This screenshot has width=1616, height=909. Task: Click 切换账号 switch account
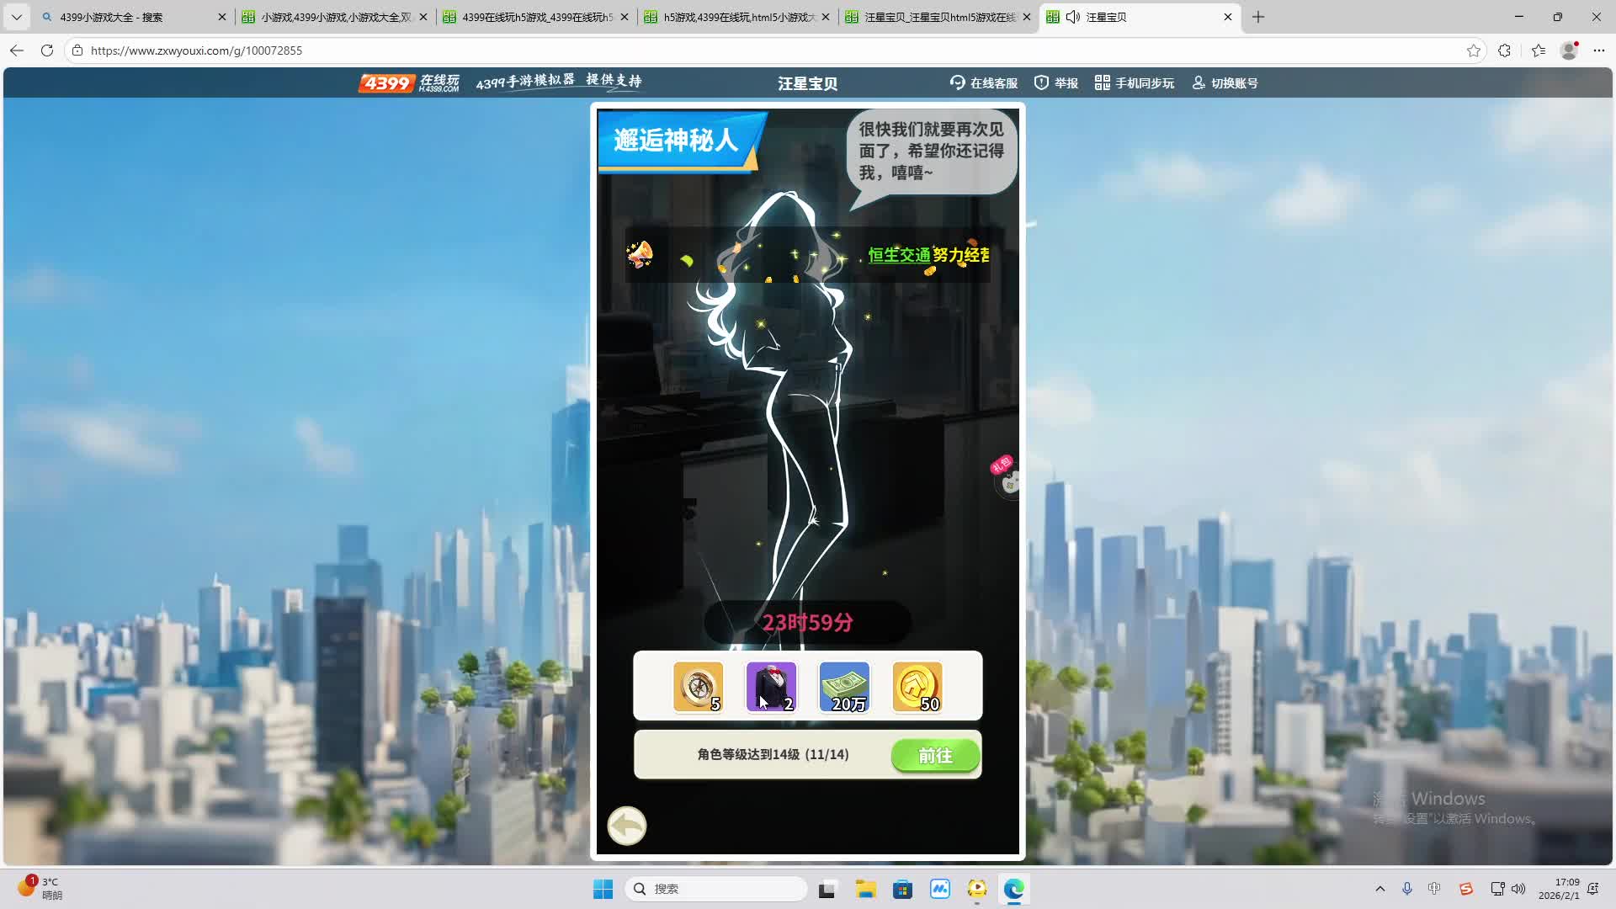point(1225,83)
